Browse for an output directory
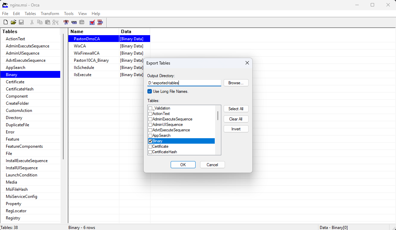 236,83
